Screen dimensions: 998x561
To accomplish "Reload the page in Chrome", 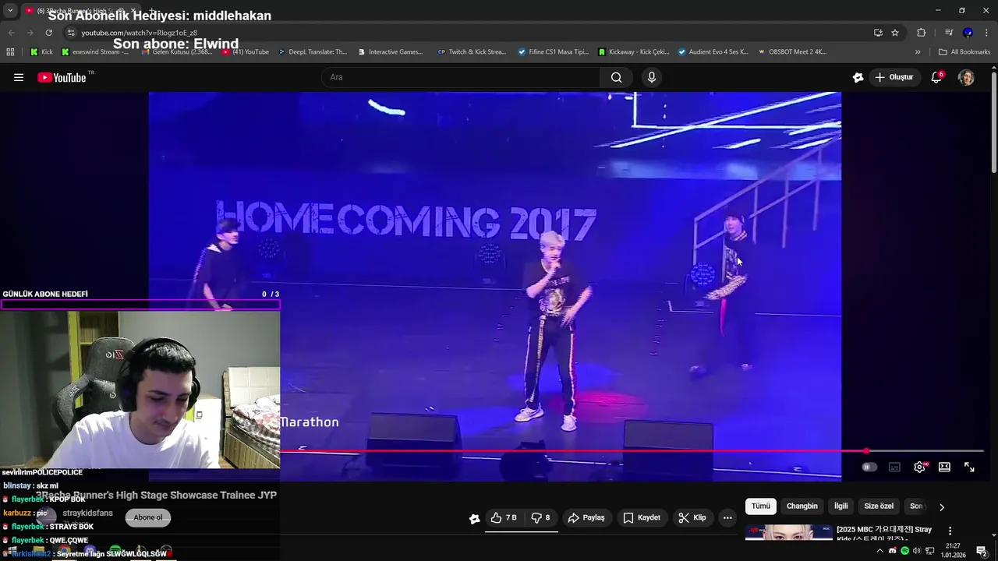I will tap(48, 33).
